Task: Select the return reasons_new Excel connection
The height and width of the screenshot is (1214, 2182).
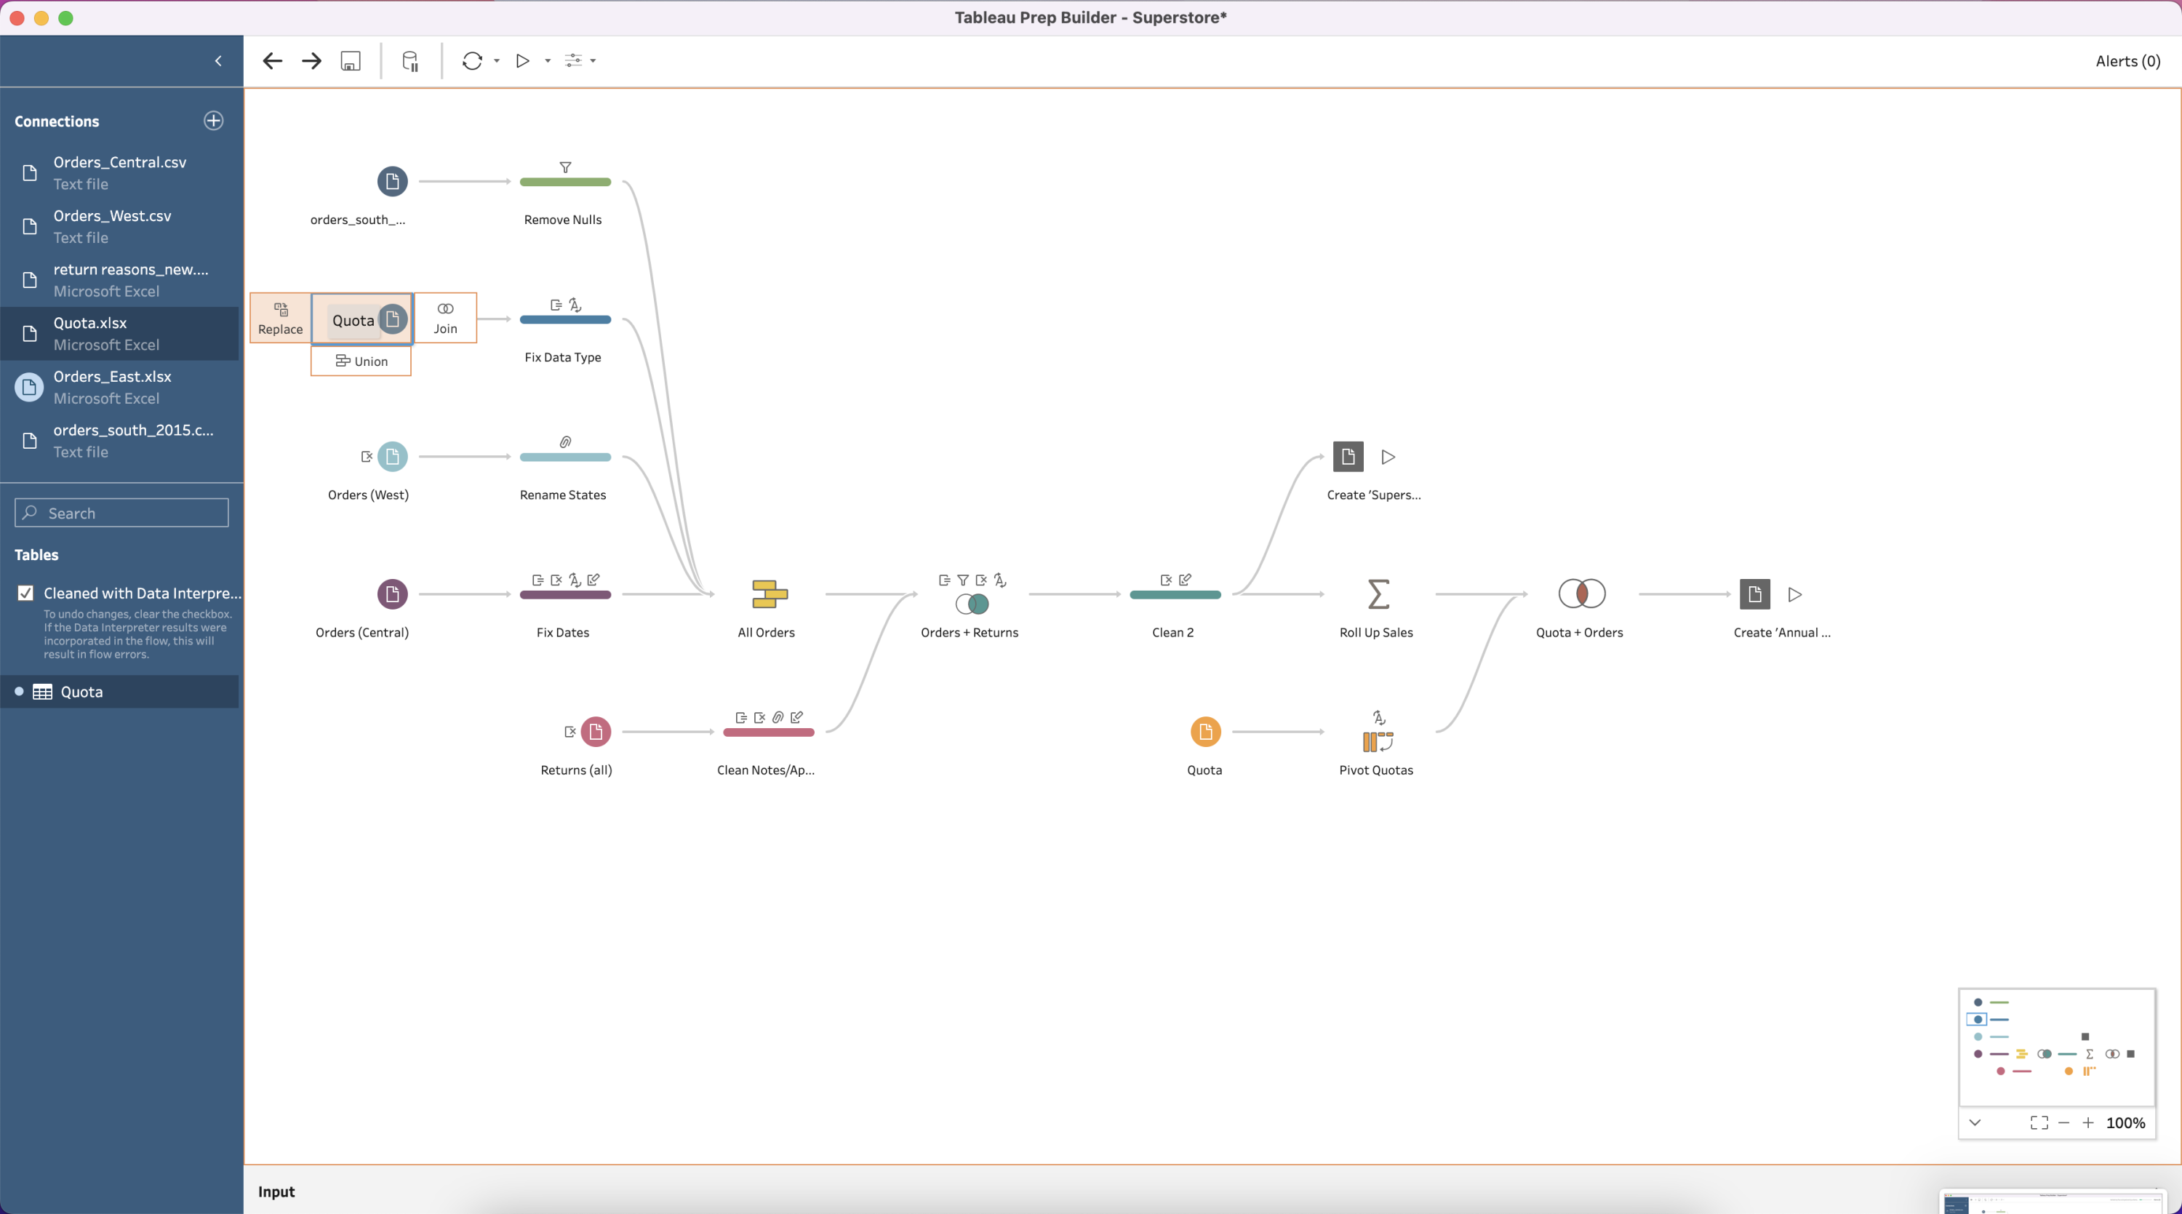Action: 119,279
